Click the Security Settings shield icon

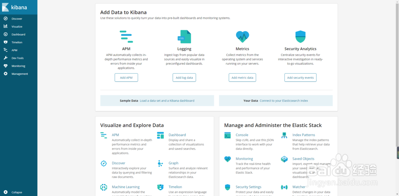pyautogui.click(x=227, y=187)
